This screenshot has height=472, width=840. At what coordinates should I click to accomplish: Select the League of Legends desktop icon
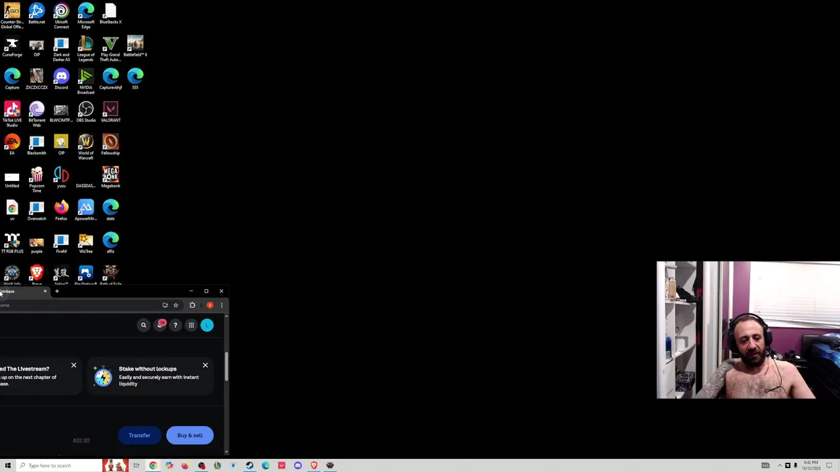point(86,49)
